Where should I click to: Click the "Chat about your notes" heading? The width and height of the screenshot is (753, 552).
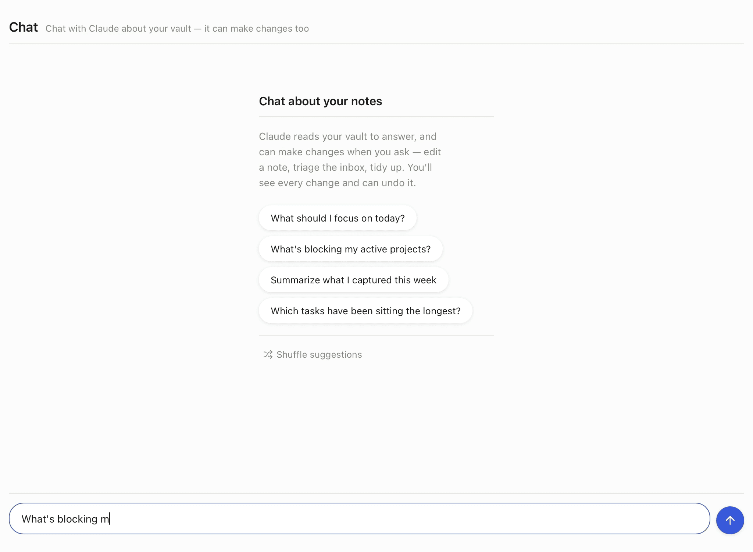[320, 101]
